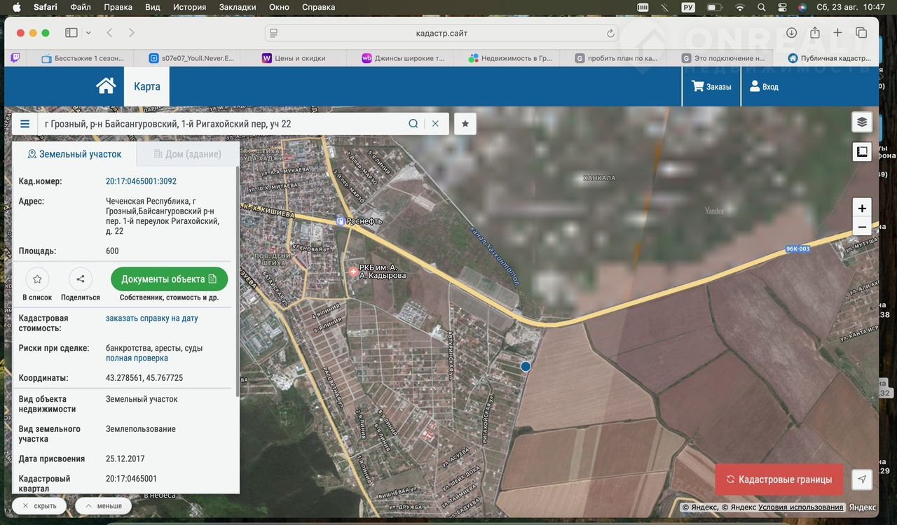This screenshot has width=897, height=525.
Task: Open Safari sidebar dropdown chevron
Action: coord(88,33)
